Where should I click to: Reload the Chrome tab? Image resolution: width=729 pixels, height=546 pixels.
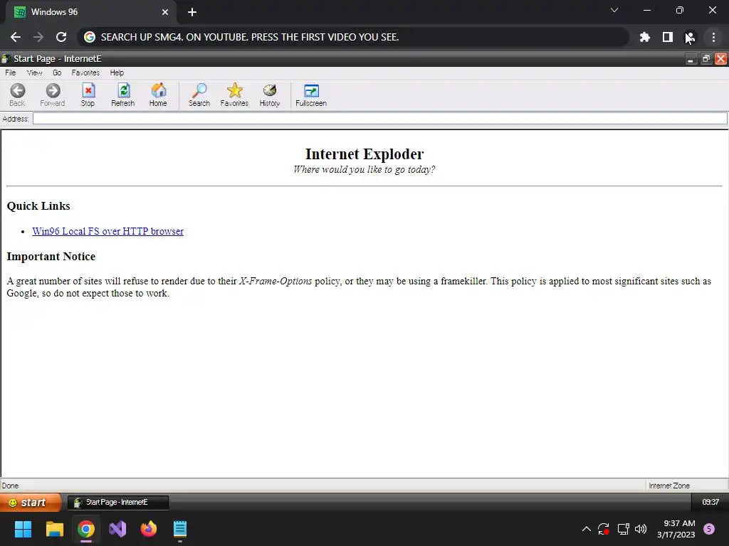click(61, 37)
